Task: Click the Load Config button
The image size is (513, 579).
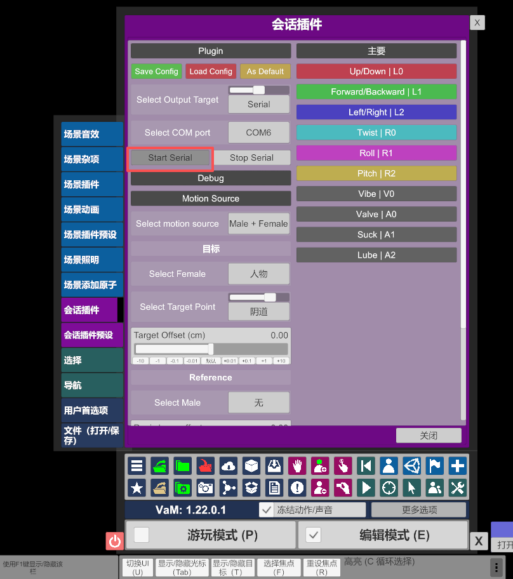Action: point(211,71)
